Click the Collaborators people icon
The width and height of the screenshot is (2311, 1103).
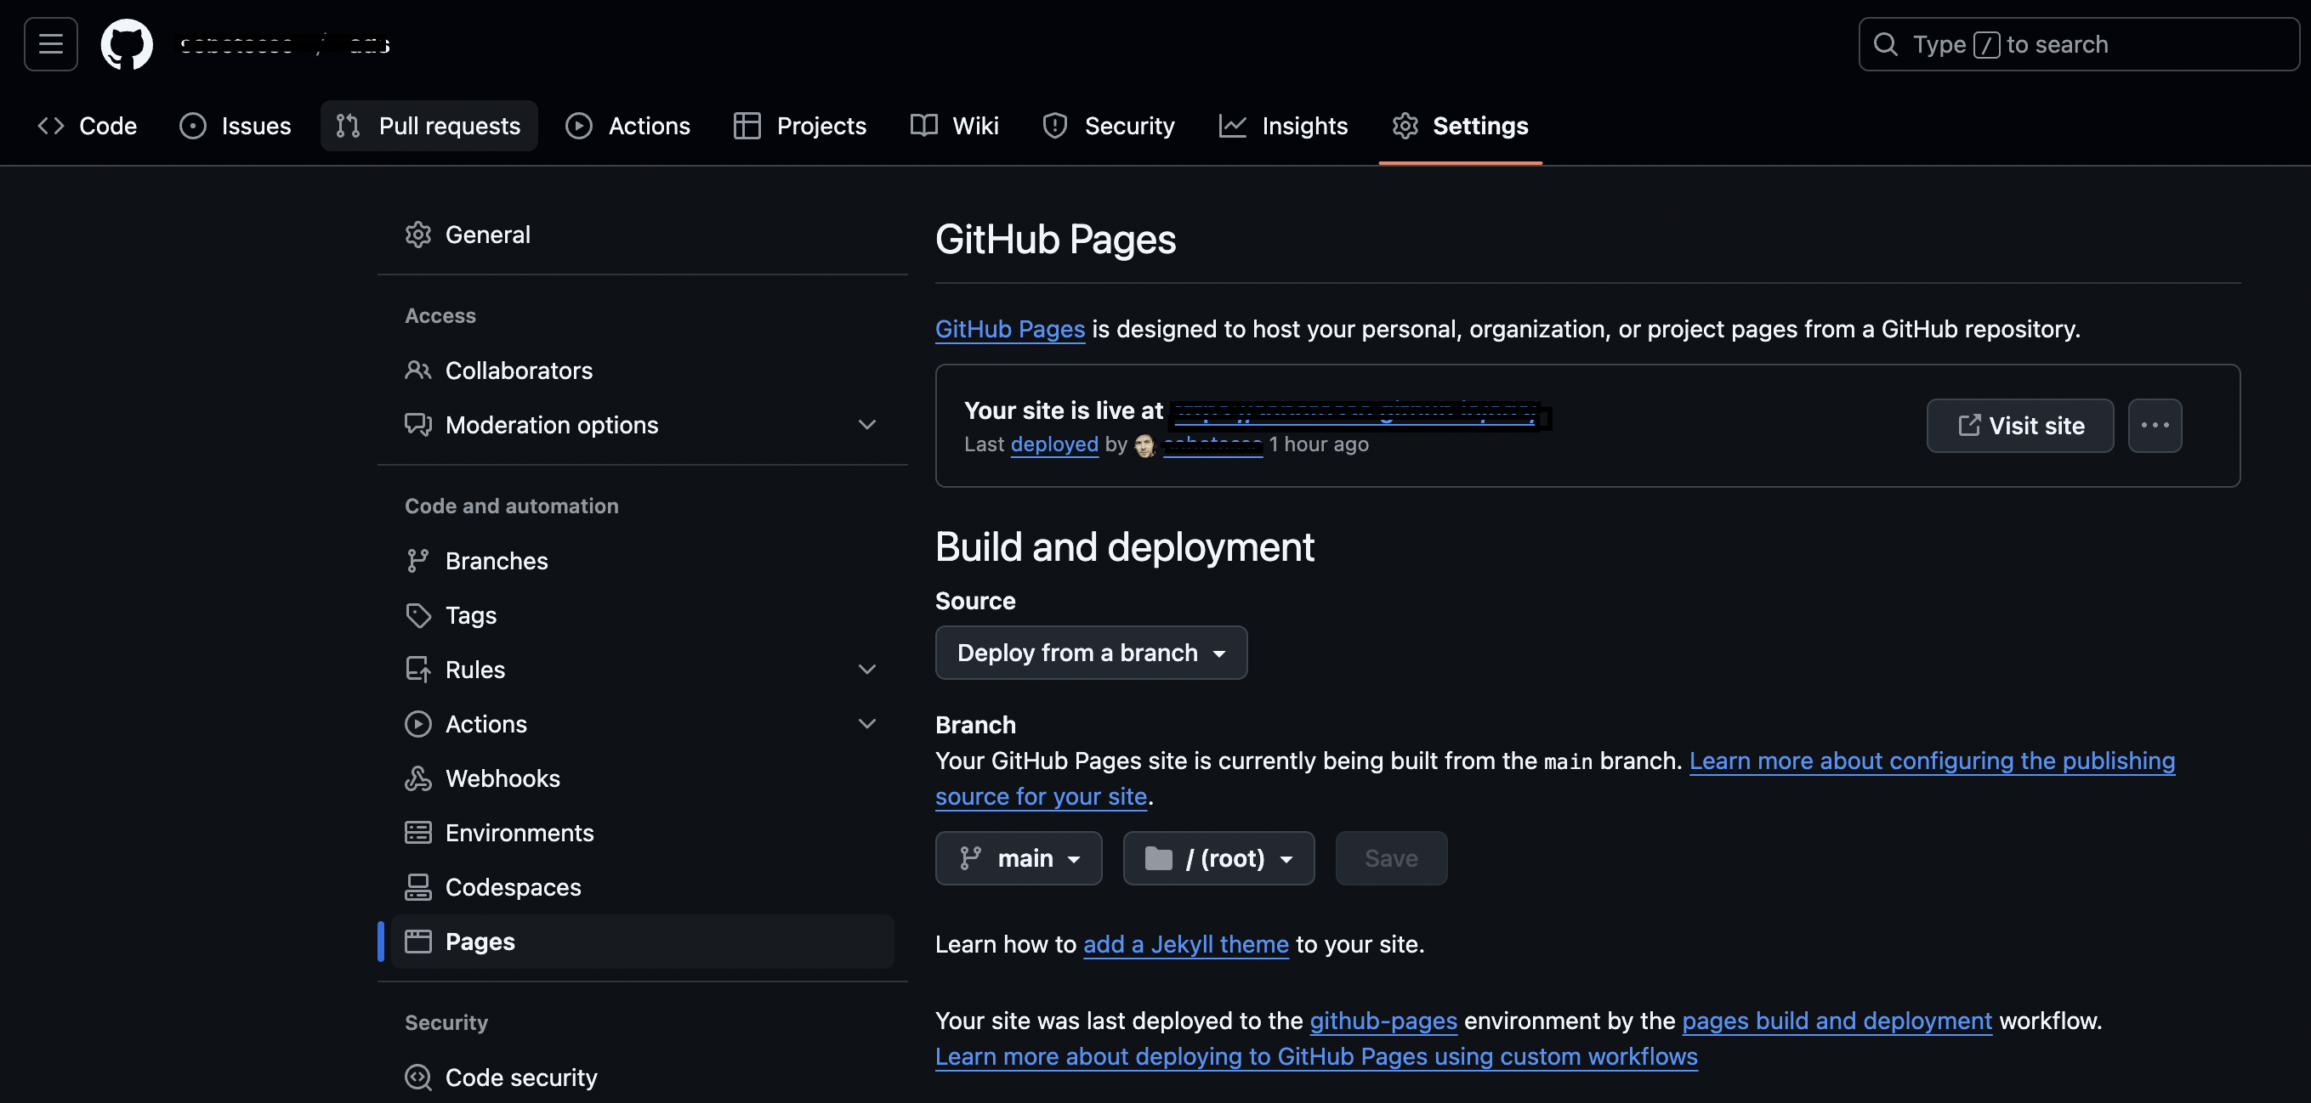tap(418, 370)
